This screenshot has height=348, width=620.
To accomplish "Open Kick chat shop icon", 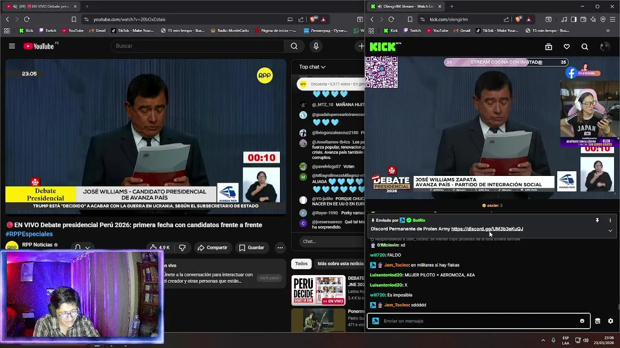I will click(x=598, y=321).
